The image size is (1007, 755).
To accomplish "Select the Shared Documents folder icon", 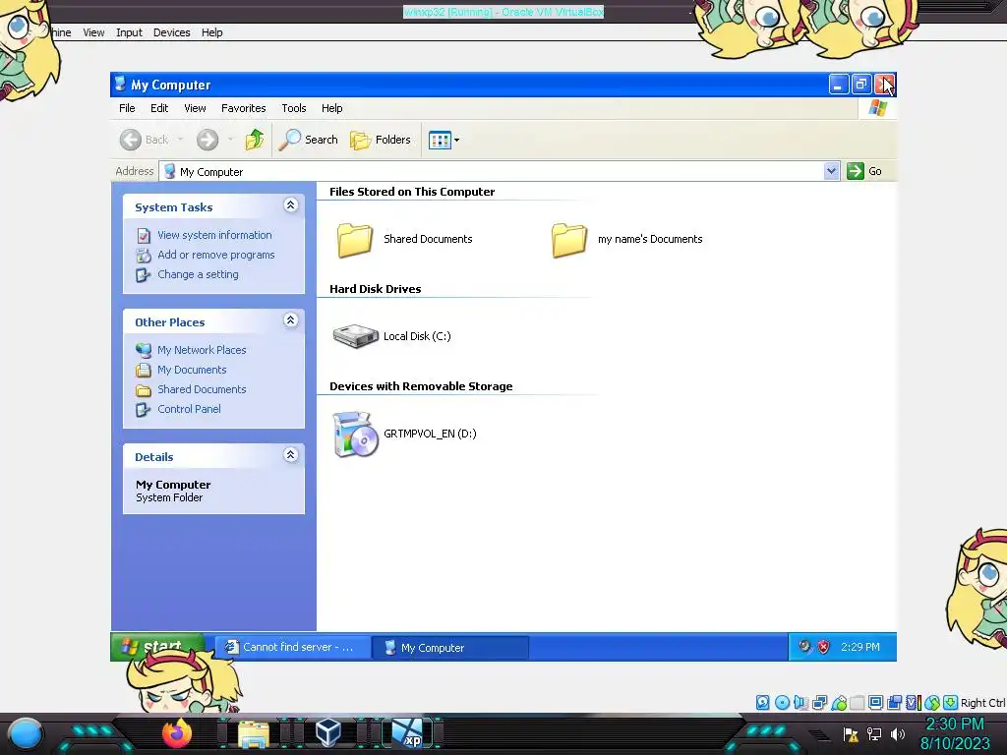I will coord(354,240).
